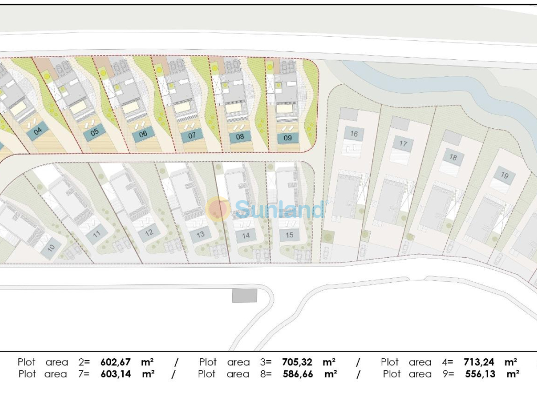
Task: Select plot 16 label
Action: click(x=354, y=134)
